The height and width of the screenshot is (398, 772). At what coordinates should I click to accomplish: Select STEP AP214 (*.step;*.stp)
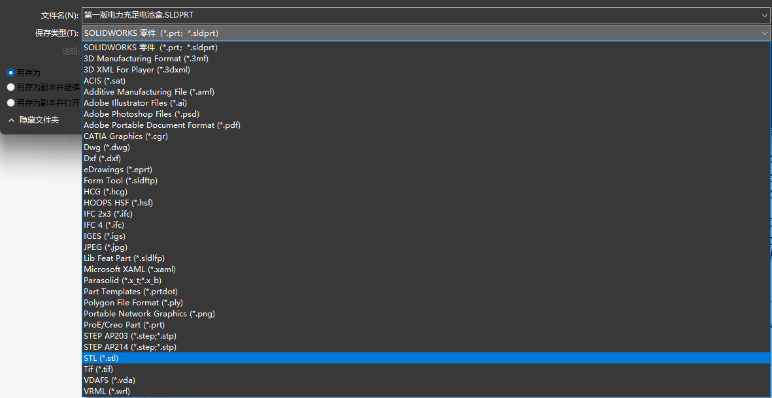[x=426, y=347]
